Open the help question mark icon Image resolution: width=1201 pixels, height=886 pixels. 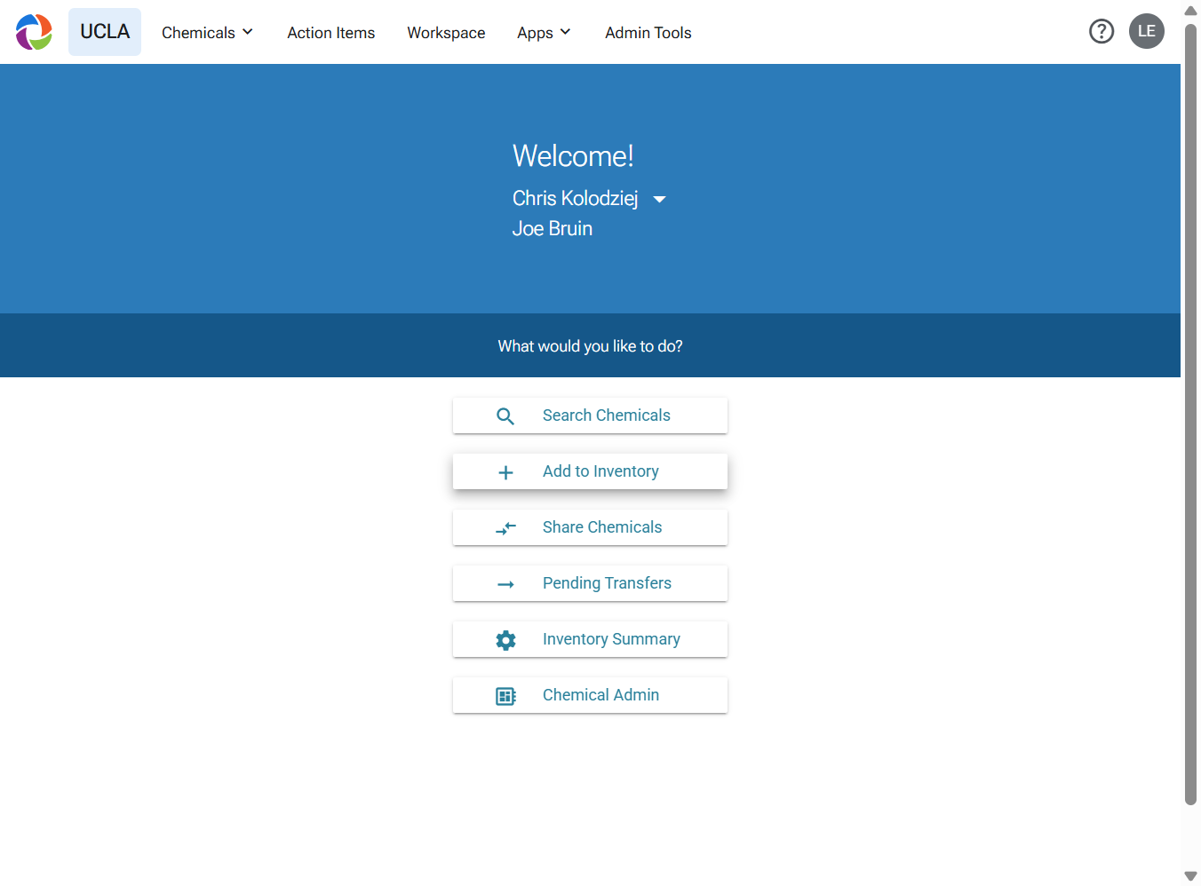tap(1102, 32)
